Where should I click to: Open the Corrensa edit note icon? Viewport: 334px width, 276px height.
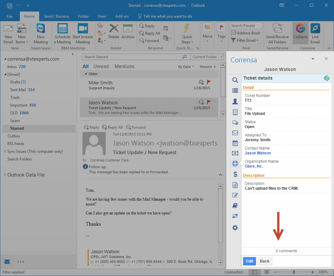pos(235,195)
